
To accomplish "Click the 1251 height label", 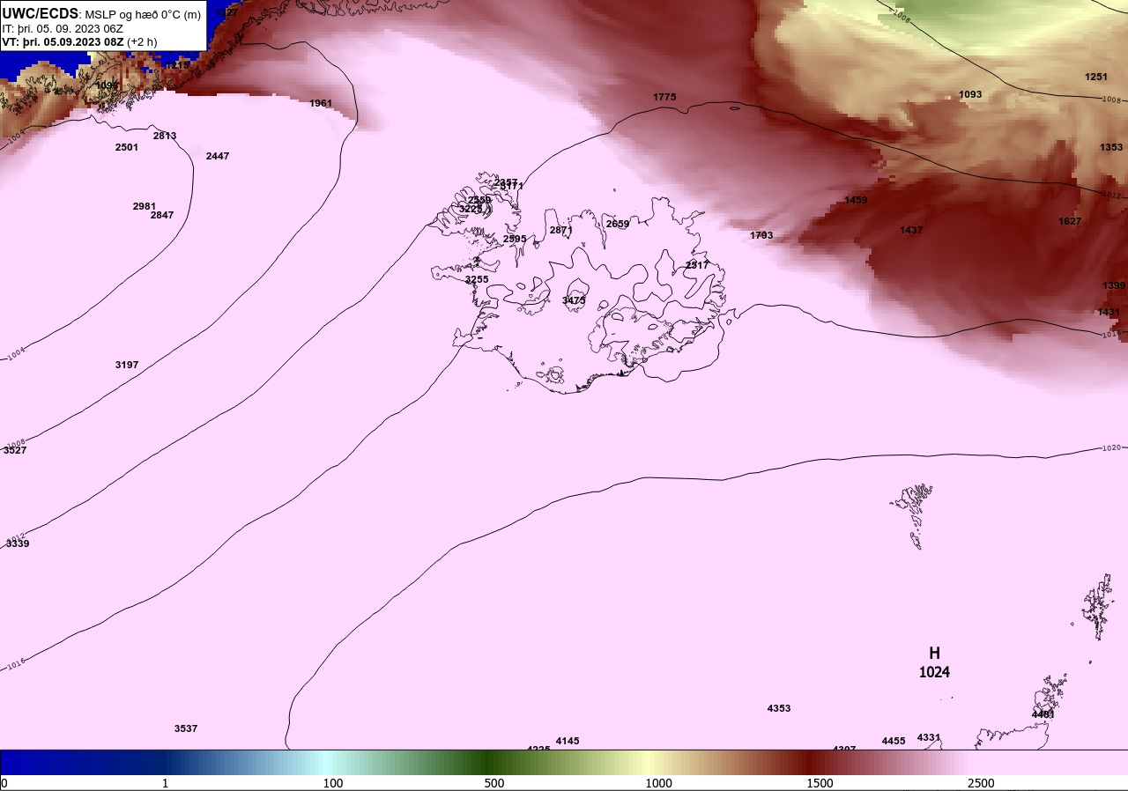I will coord(1096,77).
